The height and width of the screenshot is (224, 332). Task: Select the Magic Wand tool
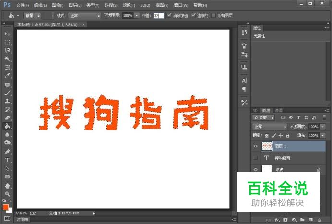7,59
